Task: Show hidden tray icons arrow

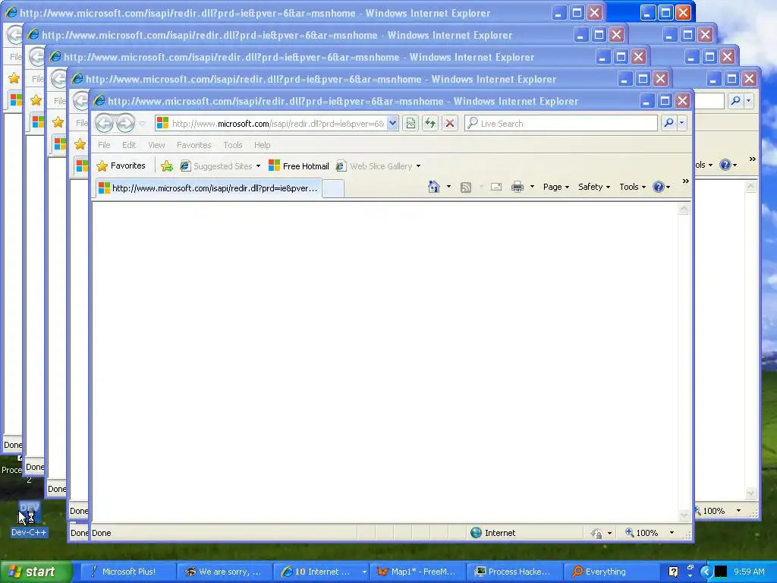Action: click(706, 572)
